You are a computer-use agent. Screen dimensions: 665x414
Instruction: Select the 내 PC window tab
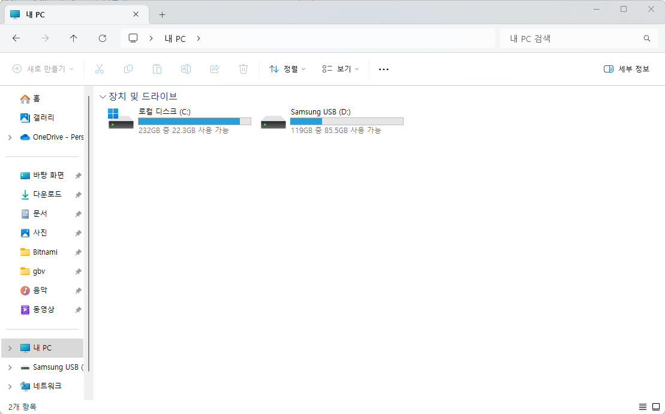coord(76,14)
